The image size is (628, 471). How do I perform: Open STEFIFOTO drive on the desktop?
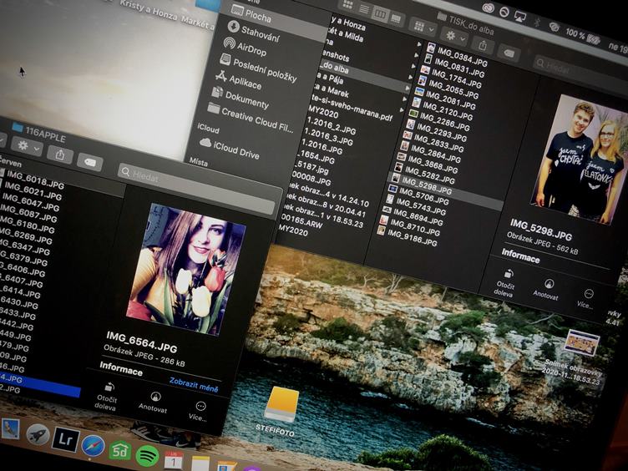tap(281, 412)
